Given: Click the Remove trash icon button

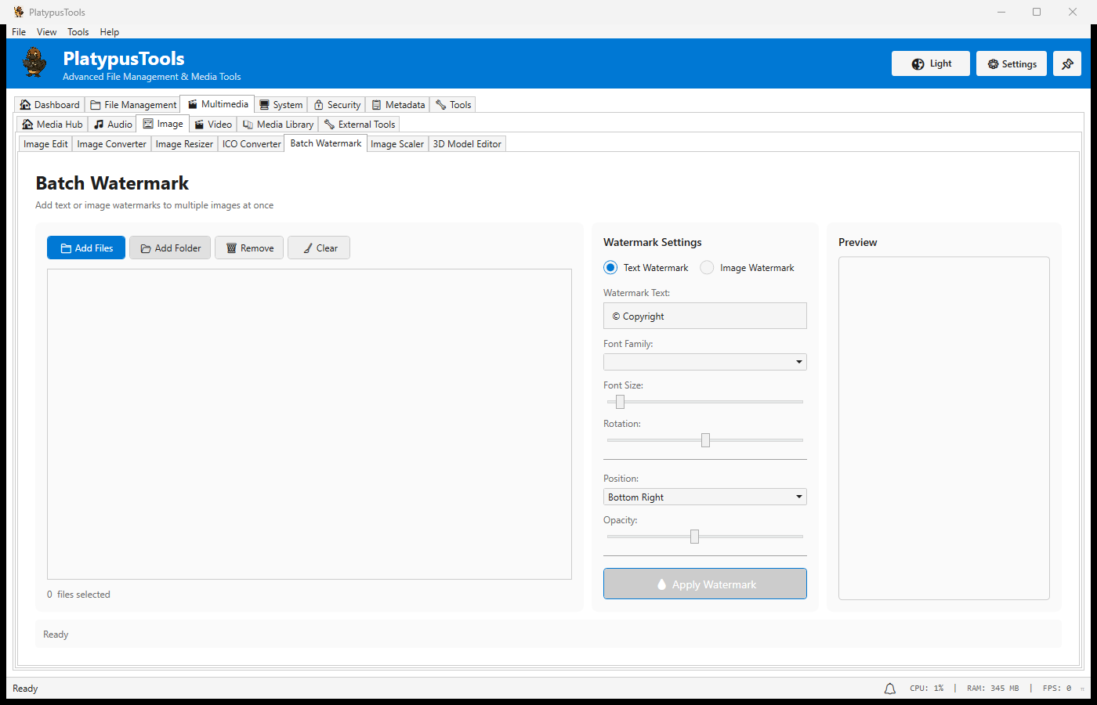Looking at the screenshot, I should [x=249, y=248].
